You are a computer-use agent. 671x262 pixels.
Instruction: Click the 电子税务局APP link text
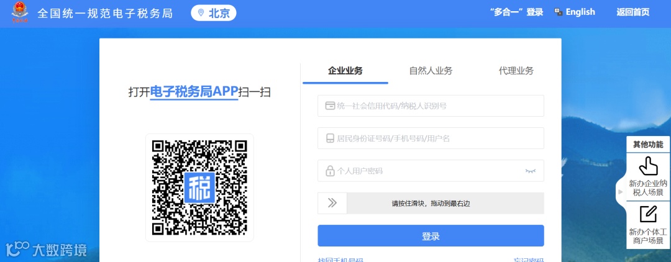pyautogui.click(x=194, y=91)
